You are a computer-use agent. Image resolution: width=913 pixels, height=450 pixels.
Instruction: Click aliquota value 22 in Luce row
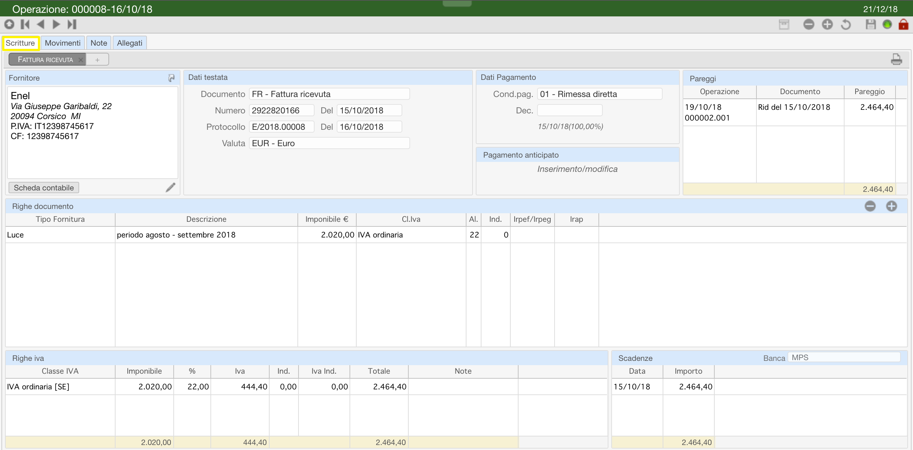(x=474, y=235)
